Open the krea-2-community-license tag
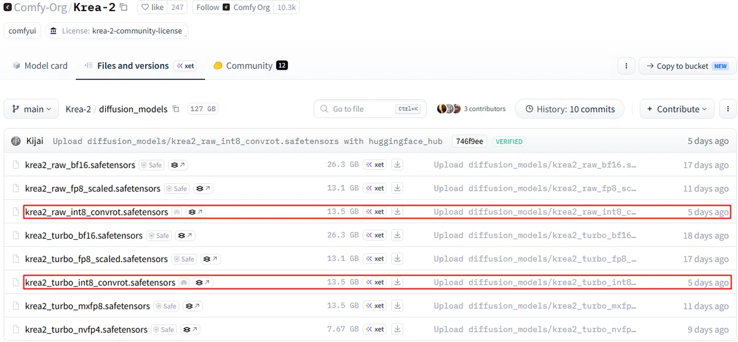This screenshot has width=738, height=342. pos(116,31)
